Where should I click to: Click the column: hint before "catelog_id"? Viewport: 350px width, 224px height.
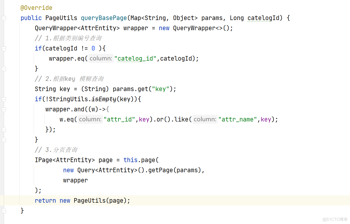click(101, 59)
